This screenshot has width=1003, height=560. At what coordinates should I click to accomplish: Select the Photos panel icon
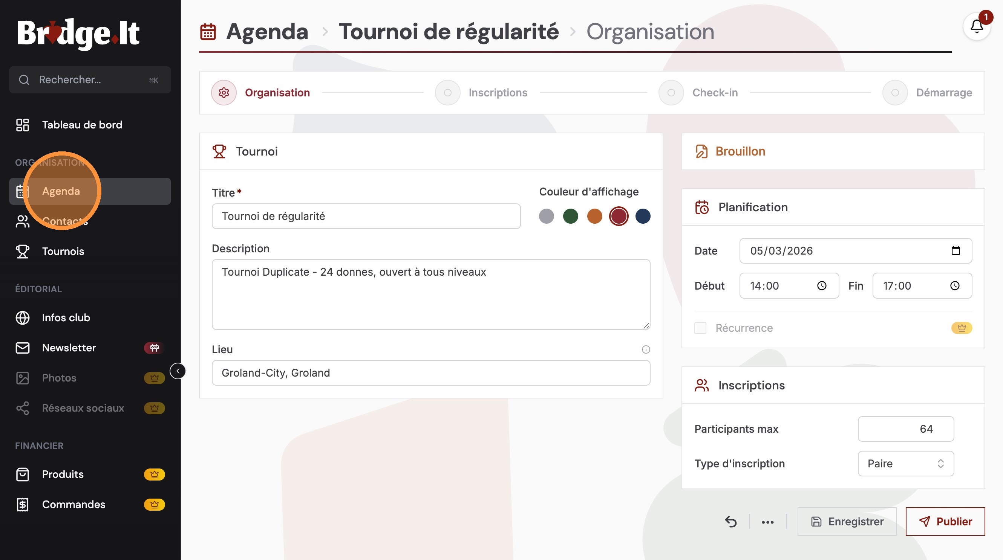(x=22, y=378)
